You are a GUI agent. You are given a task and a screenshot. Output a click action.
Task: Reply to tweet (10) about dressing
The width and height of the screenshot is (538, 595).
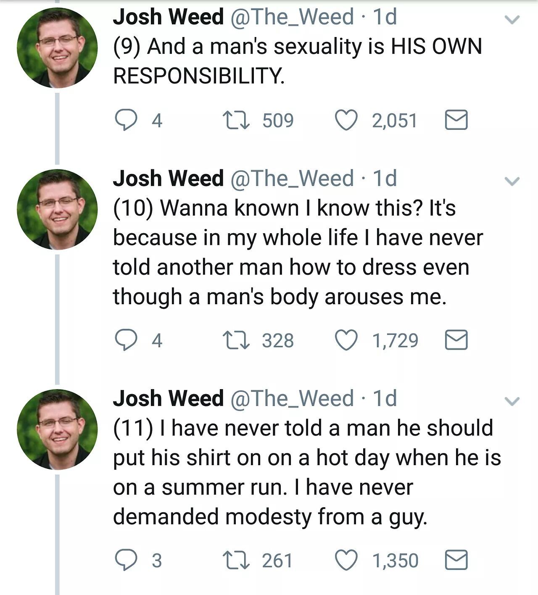(126, 340)
